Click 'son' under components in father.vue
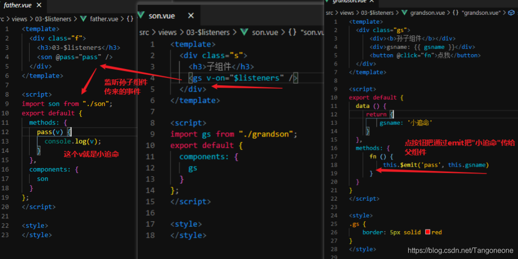518x259 pixels. [x=43, y=178]
